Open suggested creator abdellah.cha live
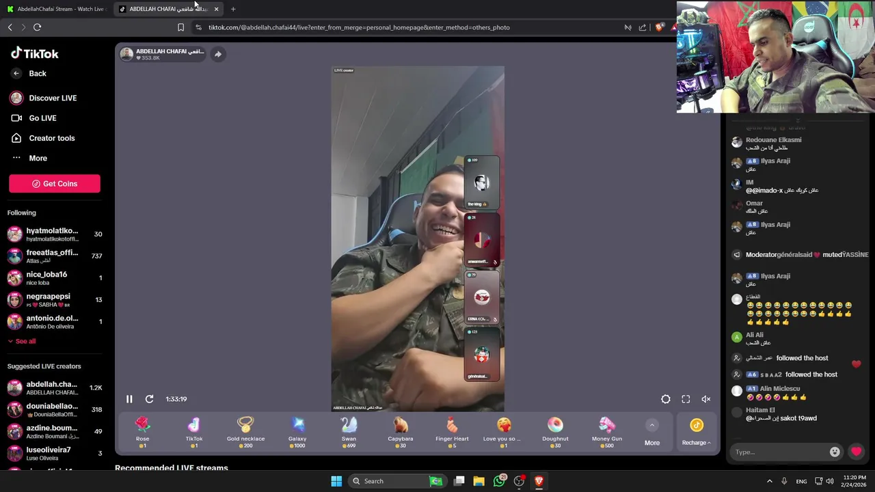The image size is (875, 492). coord(55,388)
